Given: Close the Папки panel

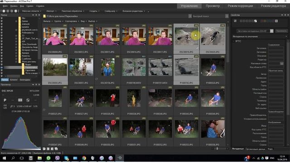Looking at the screenshot, I should pyautogui.click(x=39, y=15).
